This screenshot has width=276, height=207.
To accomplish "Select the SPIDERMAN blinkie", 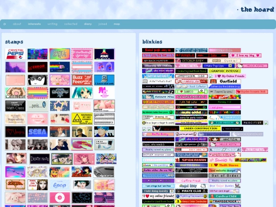I will coord(191,160).
